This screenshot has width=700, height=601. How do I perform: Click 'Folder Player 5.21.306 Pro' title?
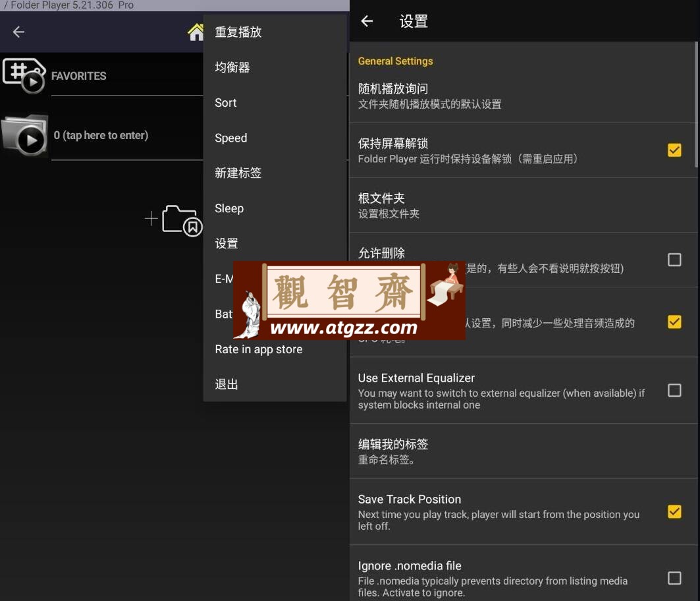[x=72, y=5]
